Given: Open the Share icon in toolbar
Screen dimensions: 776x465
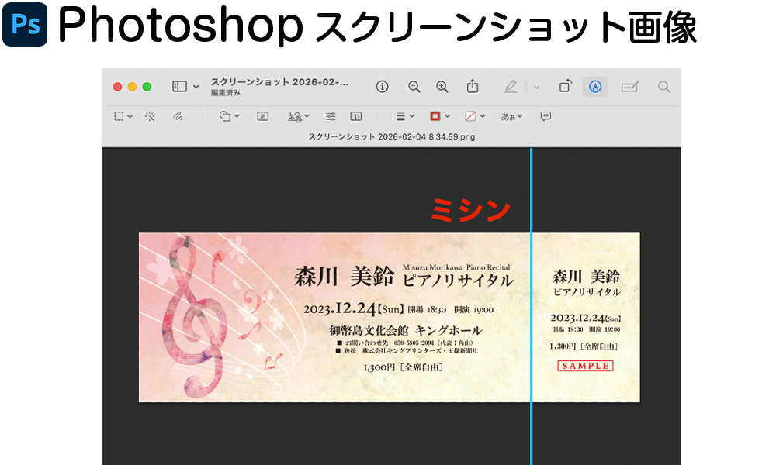Looking at the screenshot, I should [473, 87].
